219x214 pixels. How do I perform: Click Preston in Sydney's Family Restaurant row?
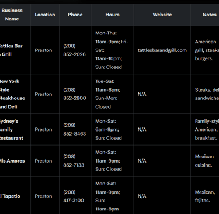pyautogui.click(x=43, y=130)
